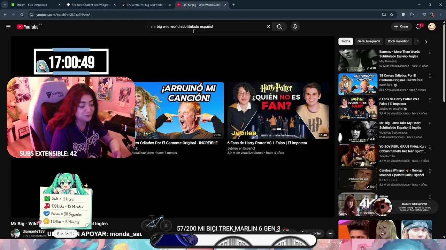
Task: Open end-screen title 6 Fans de Harry Potter VS 1 Falso
Action: pyautogui.click(x=267, y=143)
